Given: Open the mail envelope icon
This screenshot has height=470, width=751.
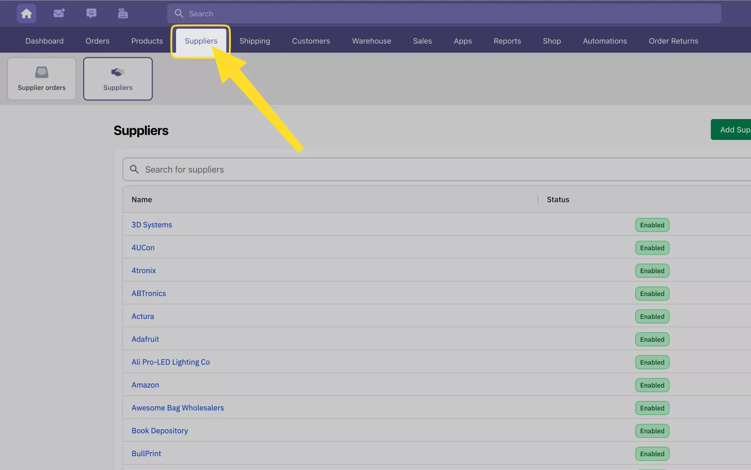Looking at the screenshot, I should pyautogui.click(x=59, y=13).
